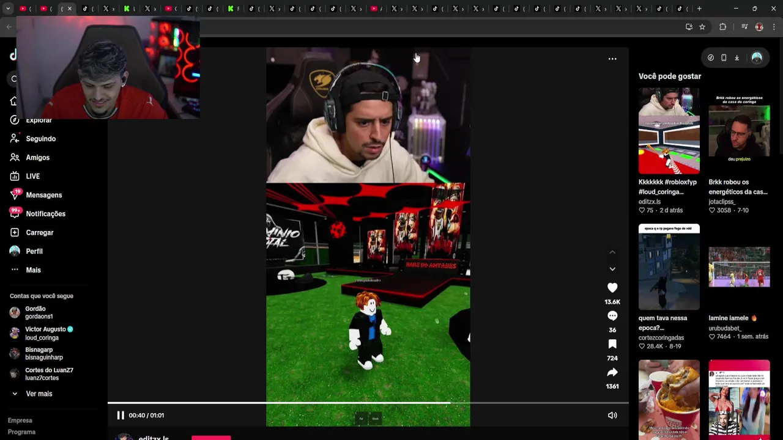
Task: Share the video using the arrow icon
Action: tap(612, 372)
